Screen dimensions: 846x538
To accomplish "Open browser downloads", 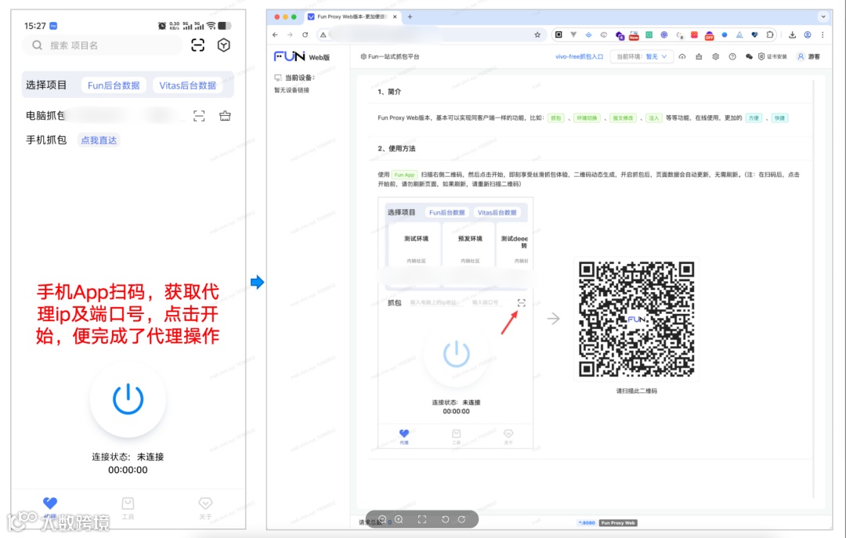I will tap(792, 34).
